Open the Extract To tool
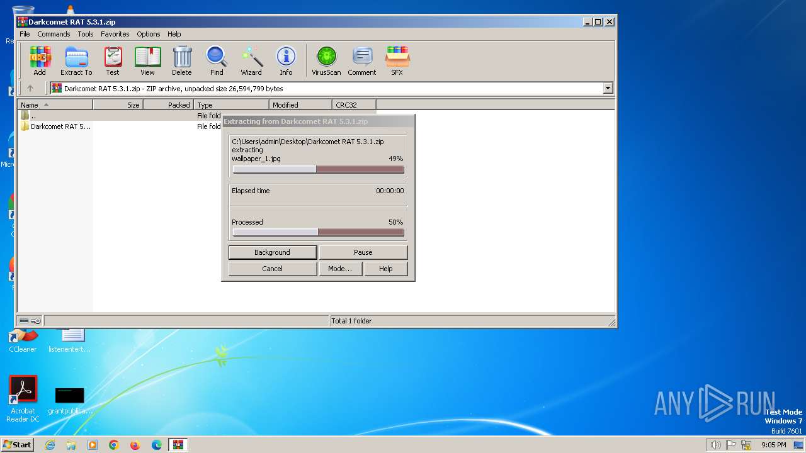This screenshot has height=453, width=806. (x=76, y=60)
